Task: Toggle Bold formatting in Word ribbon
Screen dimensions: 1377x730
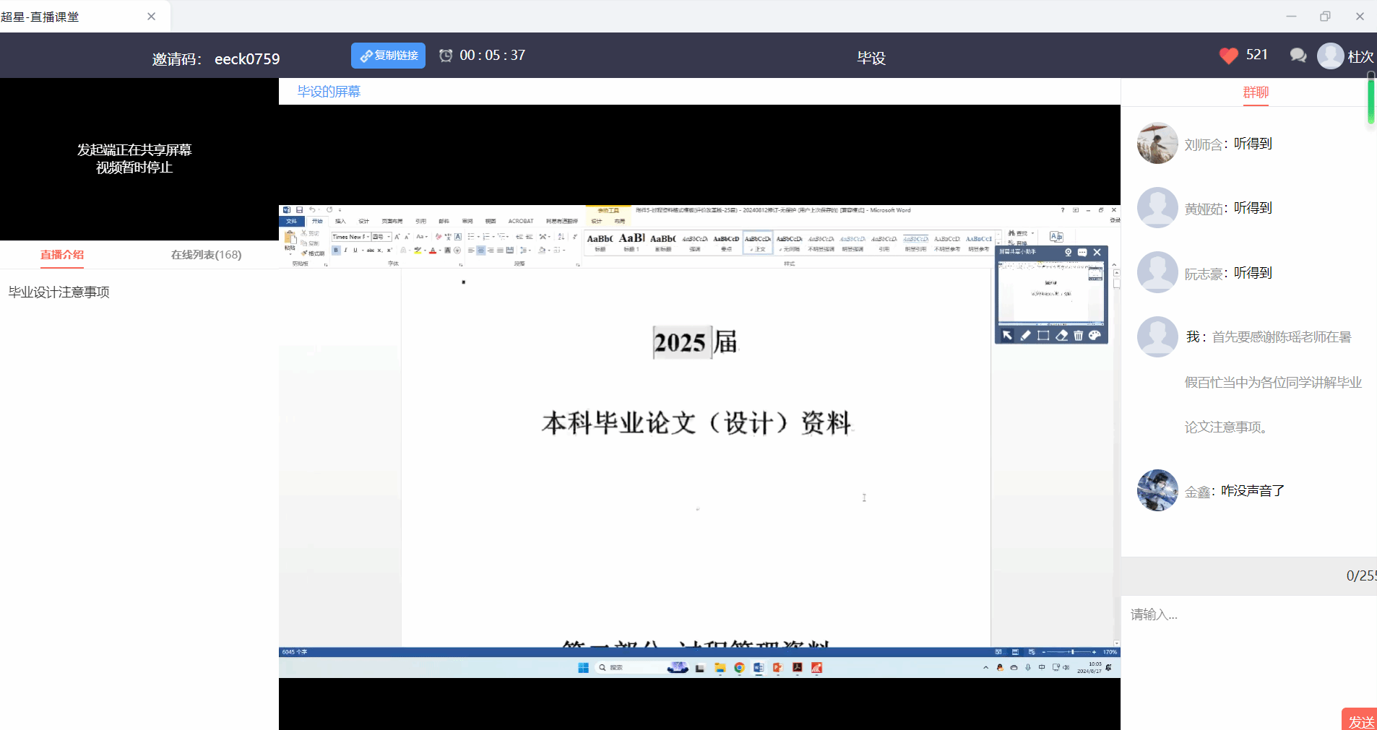Action: point(336,251)
